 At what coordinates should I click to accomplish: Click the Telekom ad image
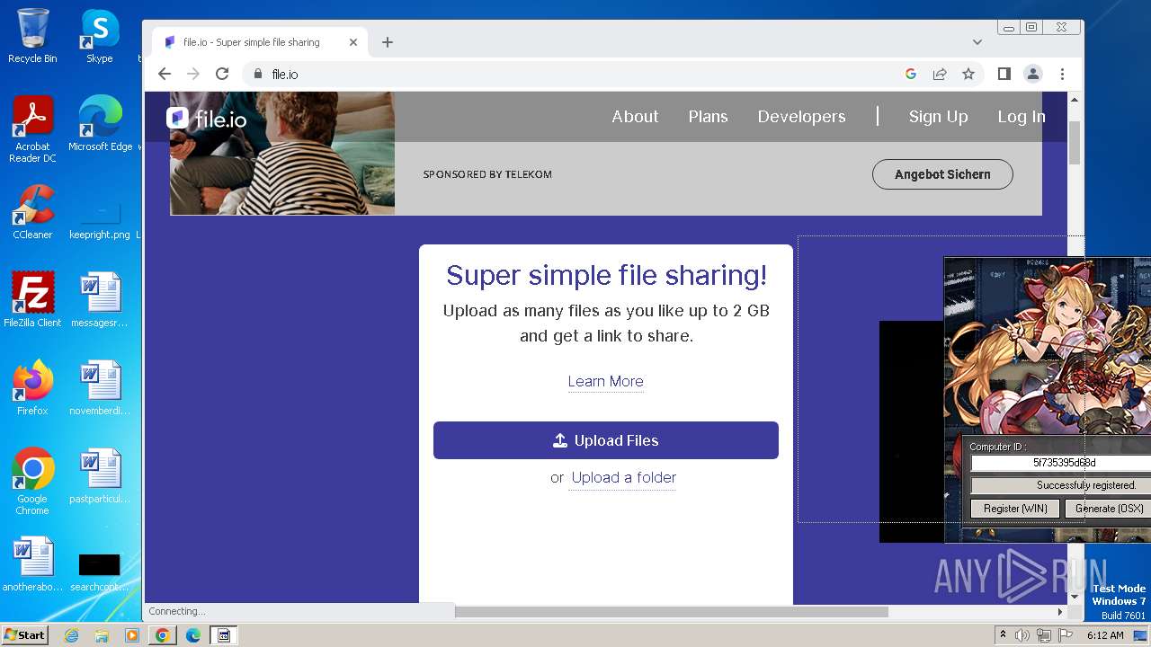tap(282, 154)
